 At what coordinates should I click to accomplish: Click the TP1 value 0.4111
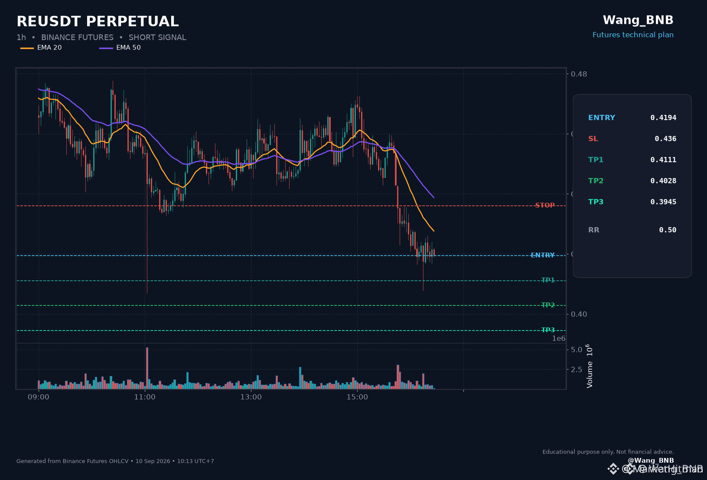pos(663,160)
